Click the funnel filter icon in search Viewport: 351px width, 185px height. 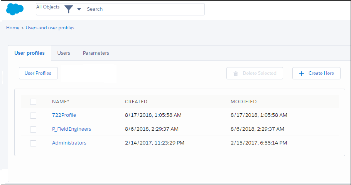(69, 9)
